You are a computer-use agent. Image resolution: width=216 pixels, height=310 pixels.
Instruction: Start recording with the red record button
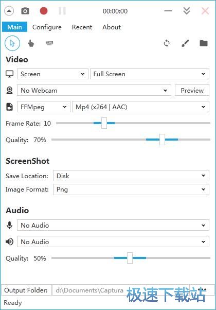(44, 11)
